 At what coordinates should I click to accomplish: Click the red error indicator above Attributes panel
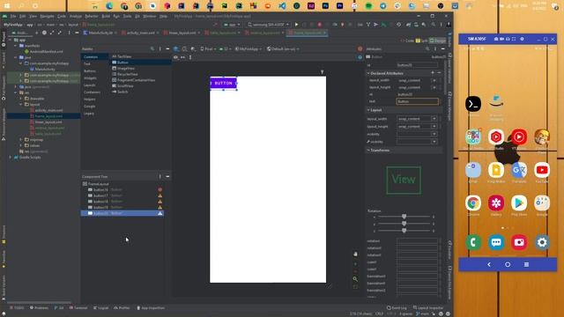pos(360,49)
